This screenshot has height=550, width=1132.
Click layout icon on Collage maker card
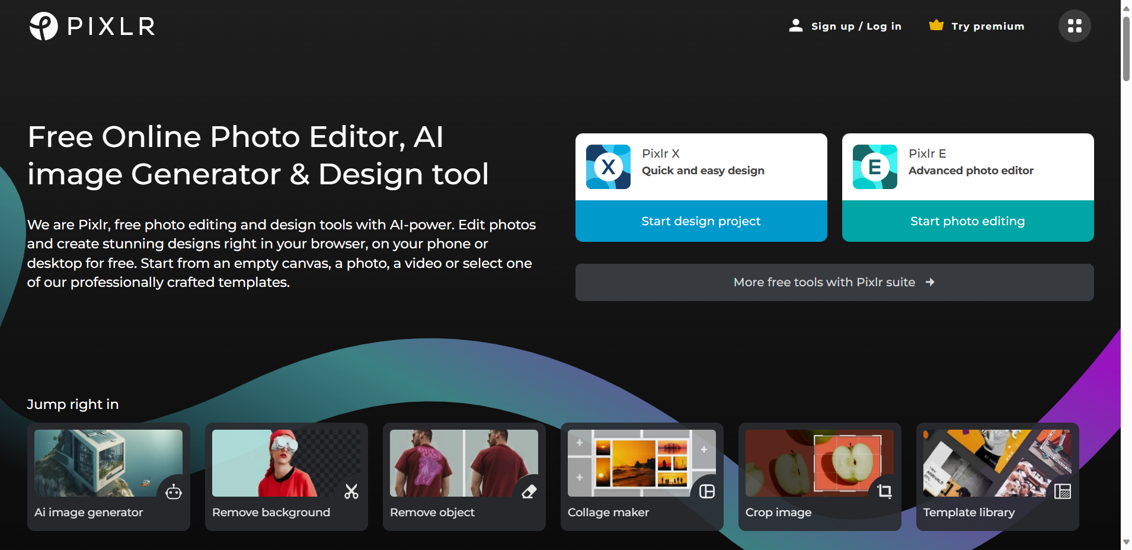[x=707, y=491]
